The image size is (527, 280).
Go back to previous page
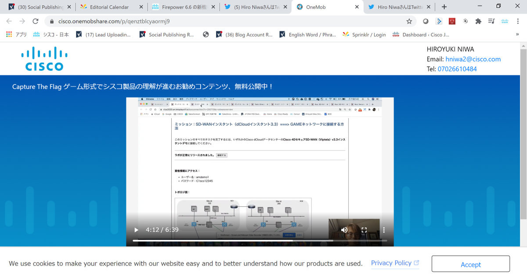9,21
